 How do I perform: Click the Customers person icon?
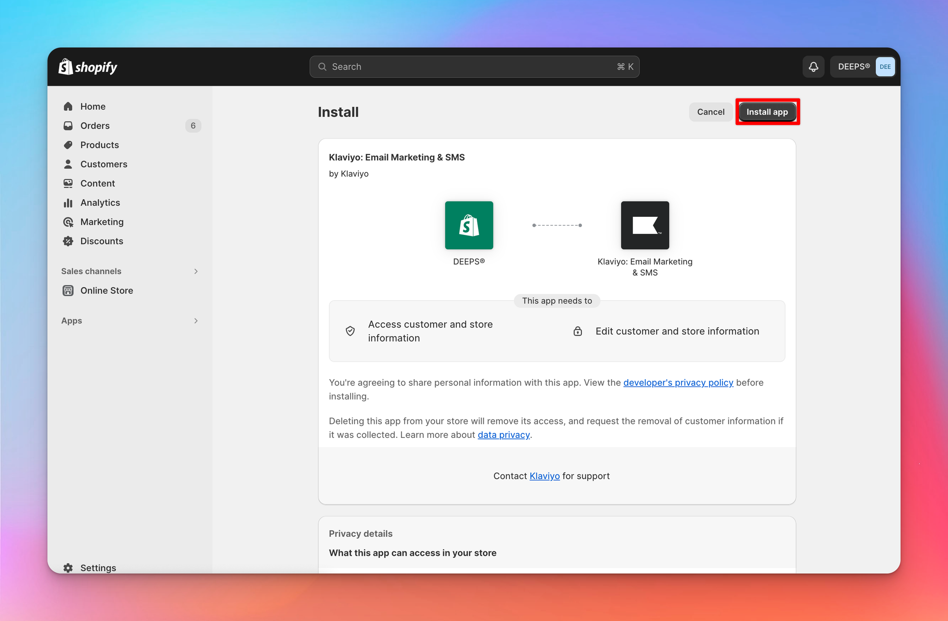coord(68,164)
